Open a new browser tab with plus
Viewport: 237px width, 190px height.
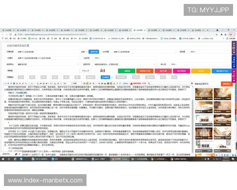(x=208, y=30)
